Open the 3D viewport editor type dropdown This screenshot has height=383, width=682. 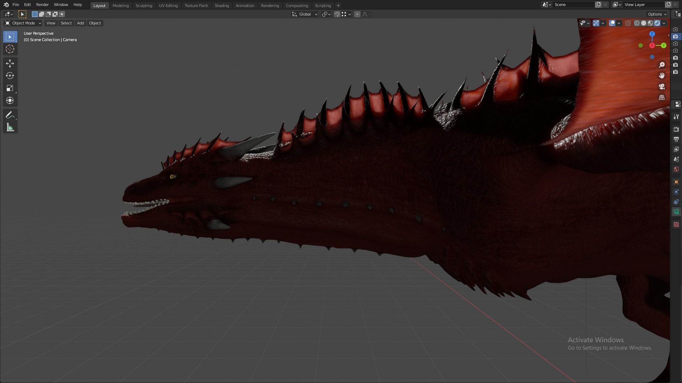(9, 14)
